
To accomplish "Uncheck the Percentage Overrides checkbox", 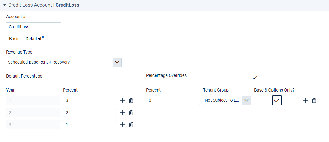I will (x=255, y=78).
